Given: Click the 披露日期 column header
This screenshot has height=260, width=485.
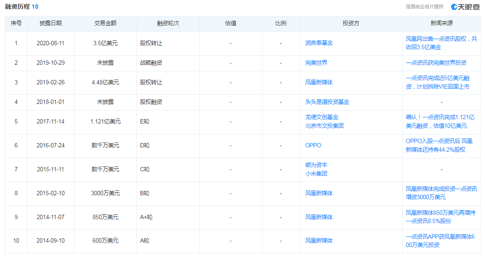Looking at the screenshot, I should 50,23.
